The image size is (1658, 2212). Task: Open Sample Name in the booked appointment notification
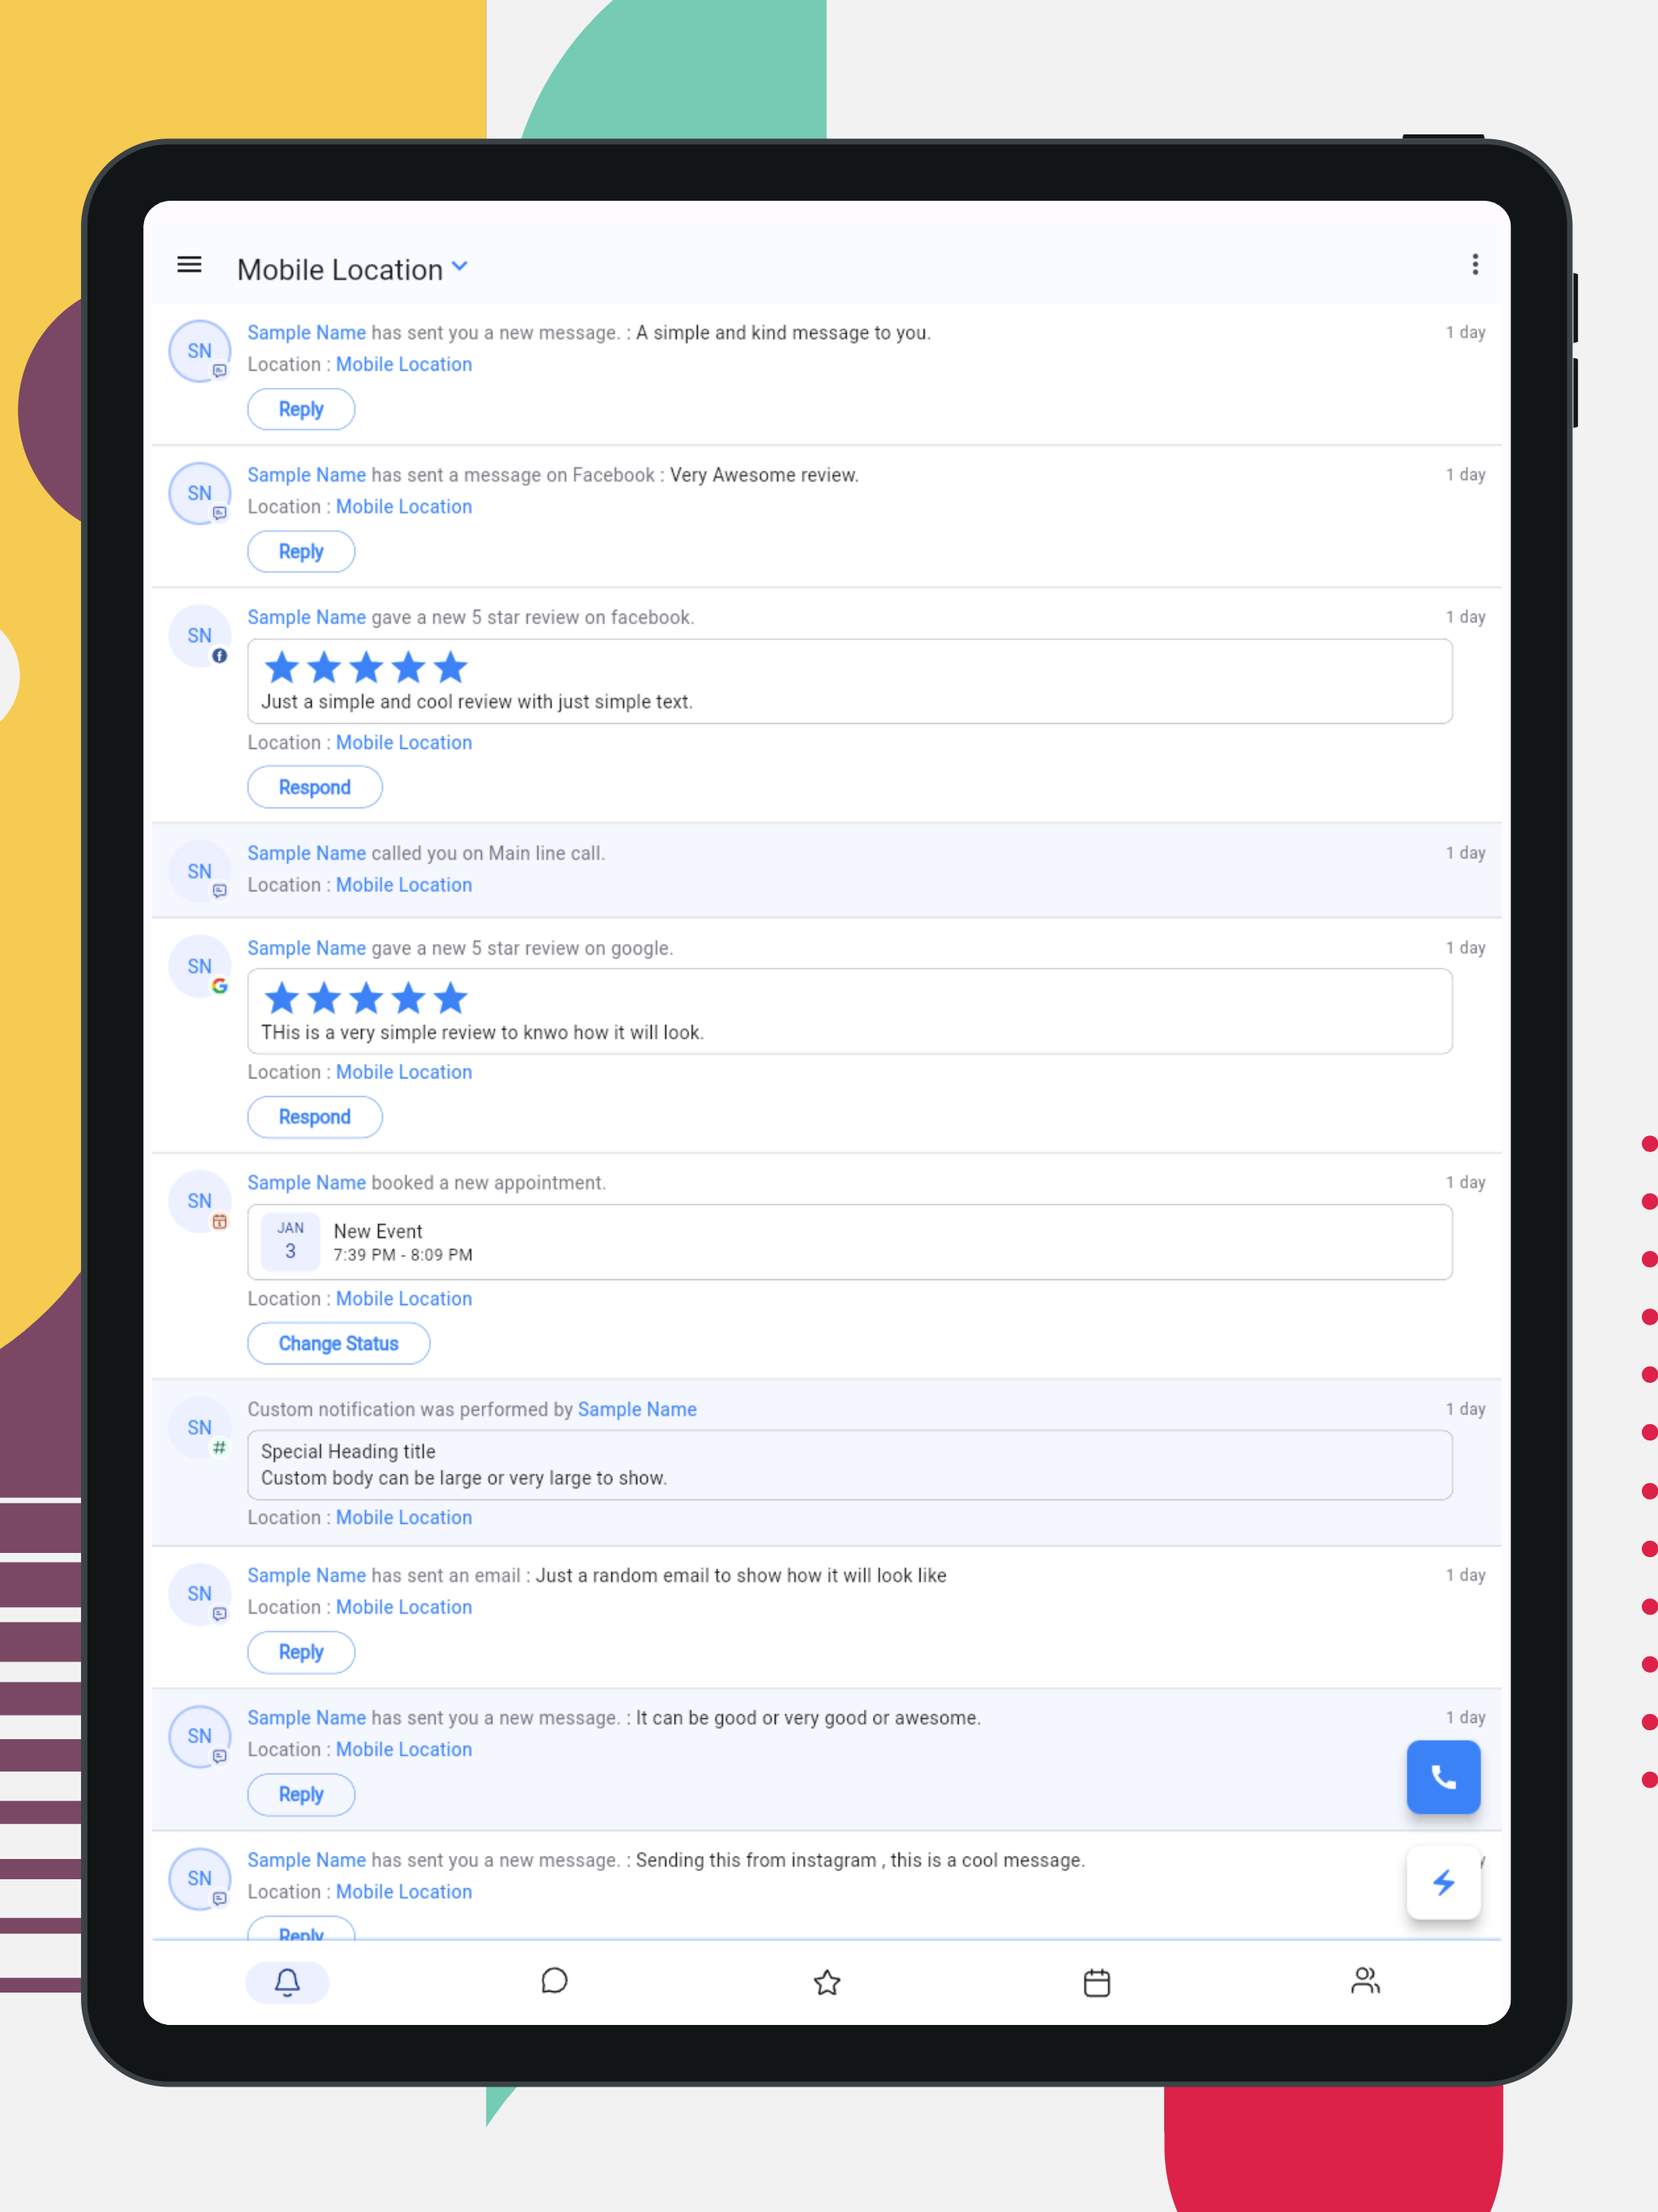coord(307,1182)
